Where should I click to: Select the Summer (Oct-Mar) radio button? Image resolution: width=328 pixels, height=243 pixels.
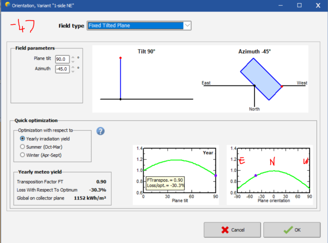click(x=23, y=147)
